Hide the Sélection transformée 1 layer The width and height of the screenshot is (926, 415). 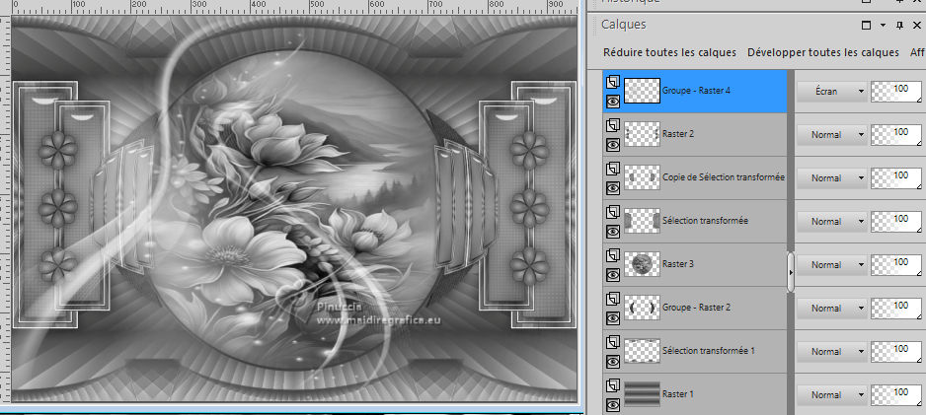(x=612, y=362)
